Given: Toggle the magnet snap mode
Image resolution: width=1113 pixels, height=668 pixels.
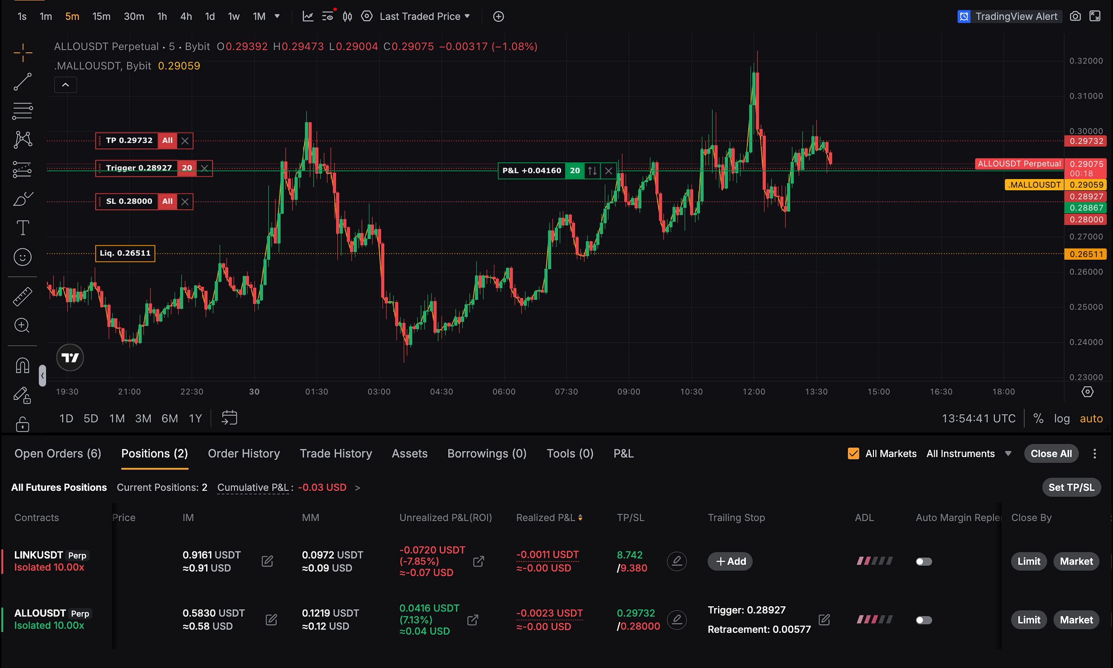Looking at the screenshot, I should click(23, 366).
